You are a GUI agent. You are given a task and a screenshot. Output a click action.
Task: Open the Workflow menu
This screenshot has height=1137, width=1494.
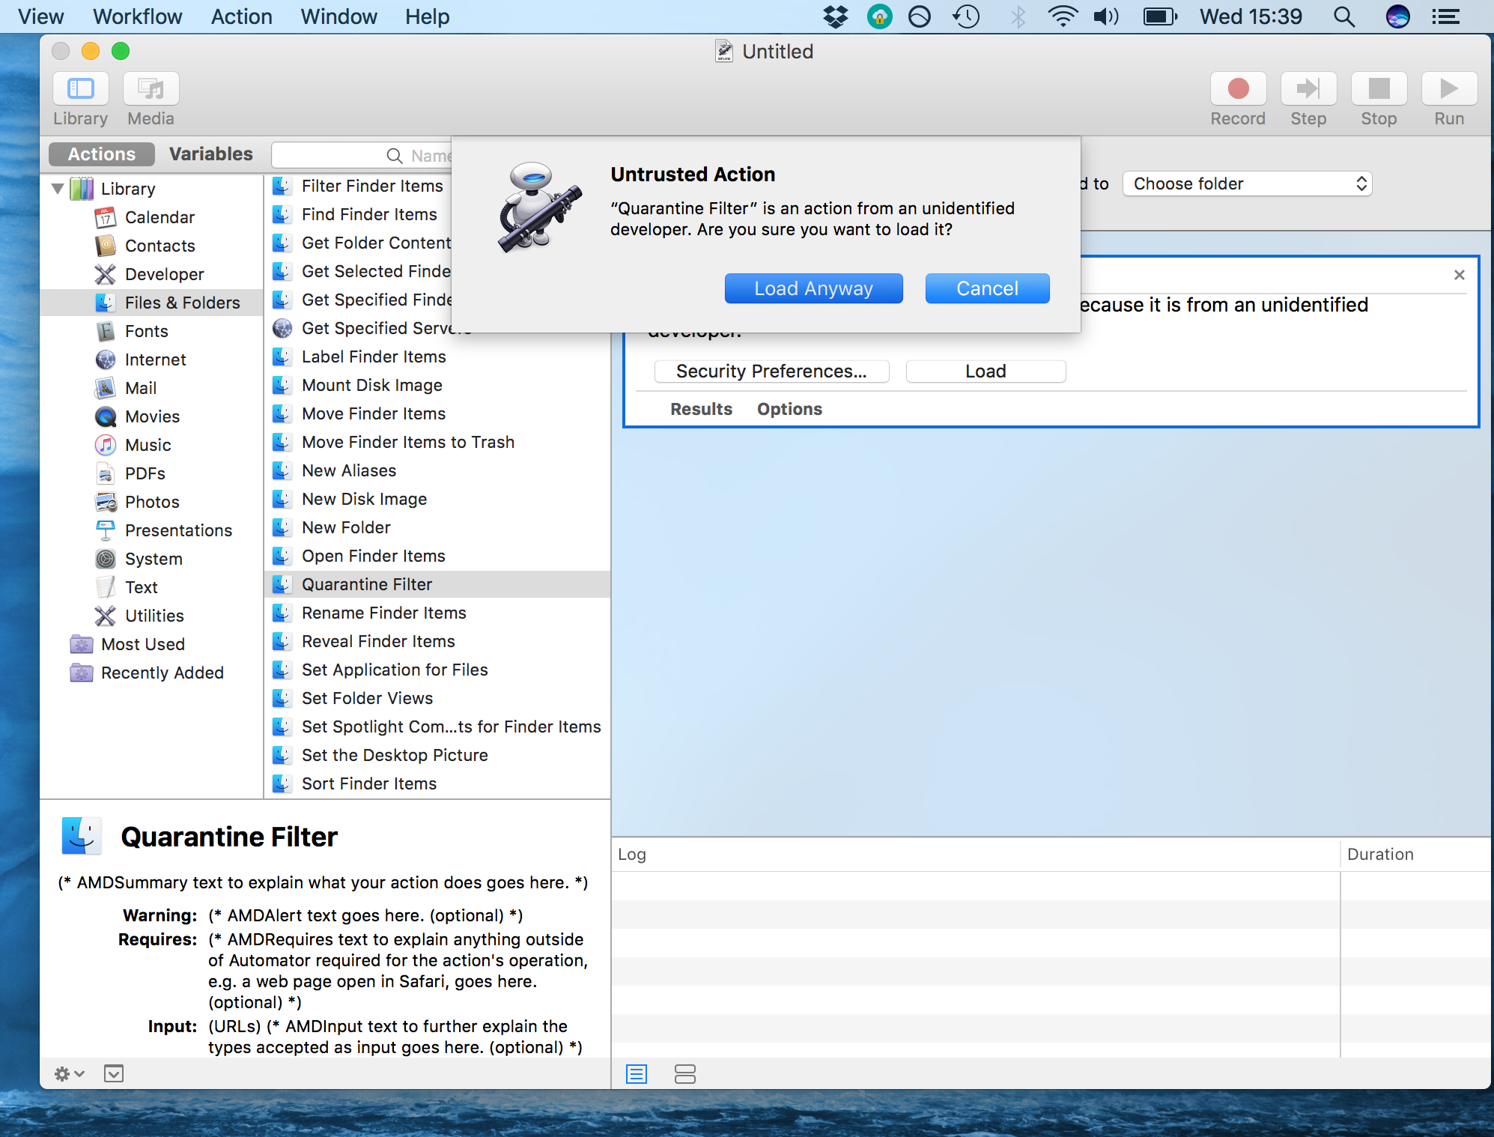(x=138, y=16)
